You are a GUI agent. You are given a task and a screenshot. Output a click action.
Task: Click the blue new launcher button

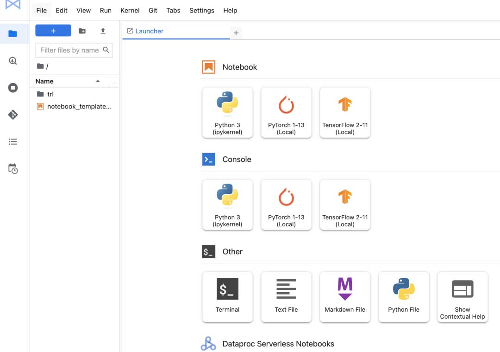53,31
